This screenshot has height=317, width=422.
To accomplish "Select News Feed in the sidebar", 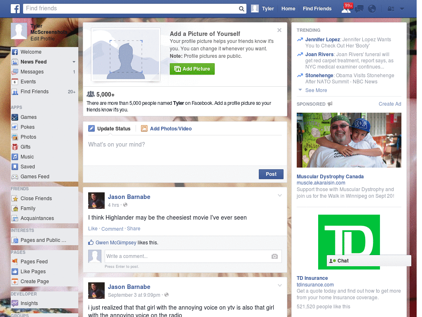I will click(x=33, y=62).
